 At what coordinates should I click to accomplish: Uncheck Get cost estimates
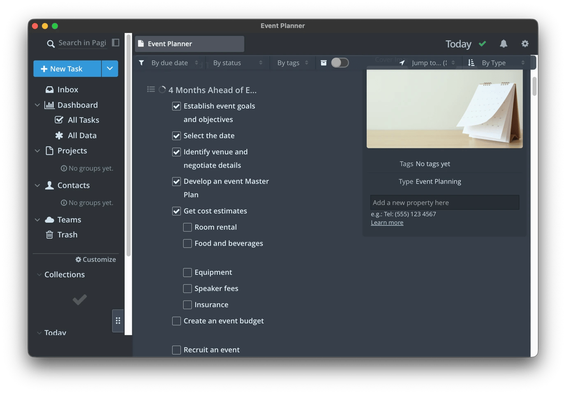176,211
